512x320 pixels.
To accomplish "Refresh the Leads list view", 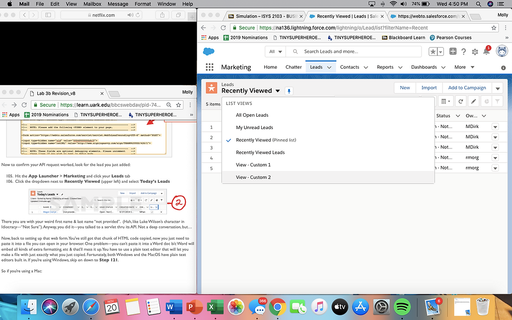I will pyautogui.click(x=460, y=101).
